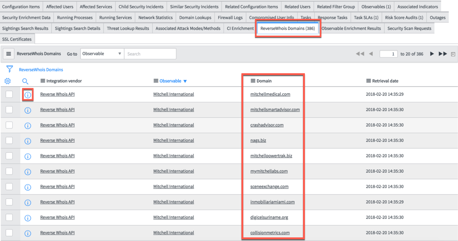
Task: Check the mitchellmedical.com row checkbox
Action: point(9,94)
